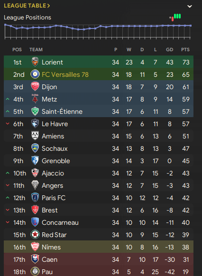
Task: Select the Concarneau table row
Action: [99, 222]
